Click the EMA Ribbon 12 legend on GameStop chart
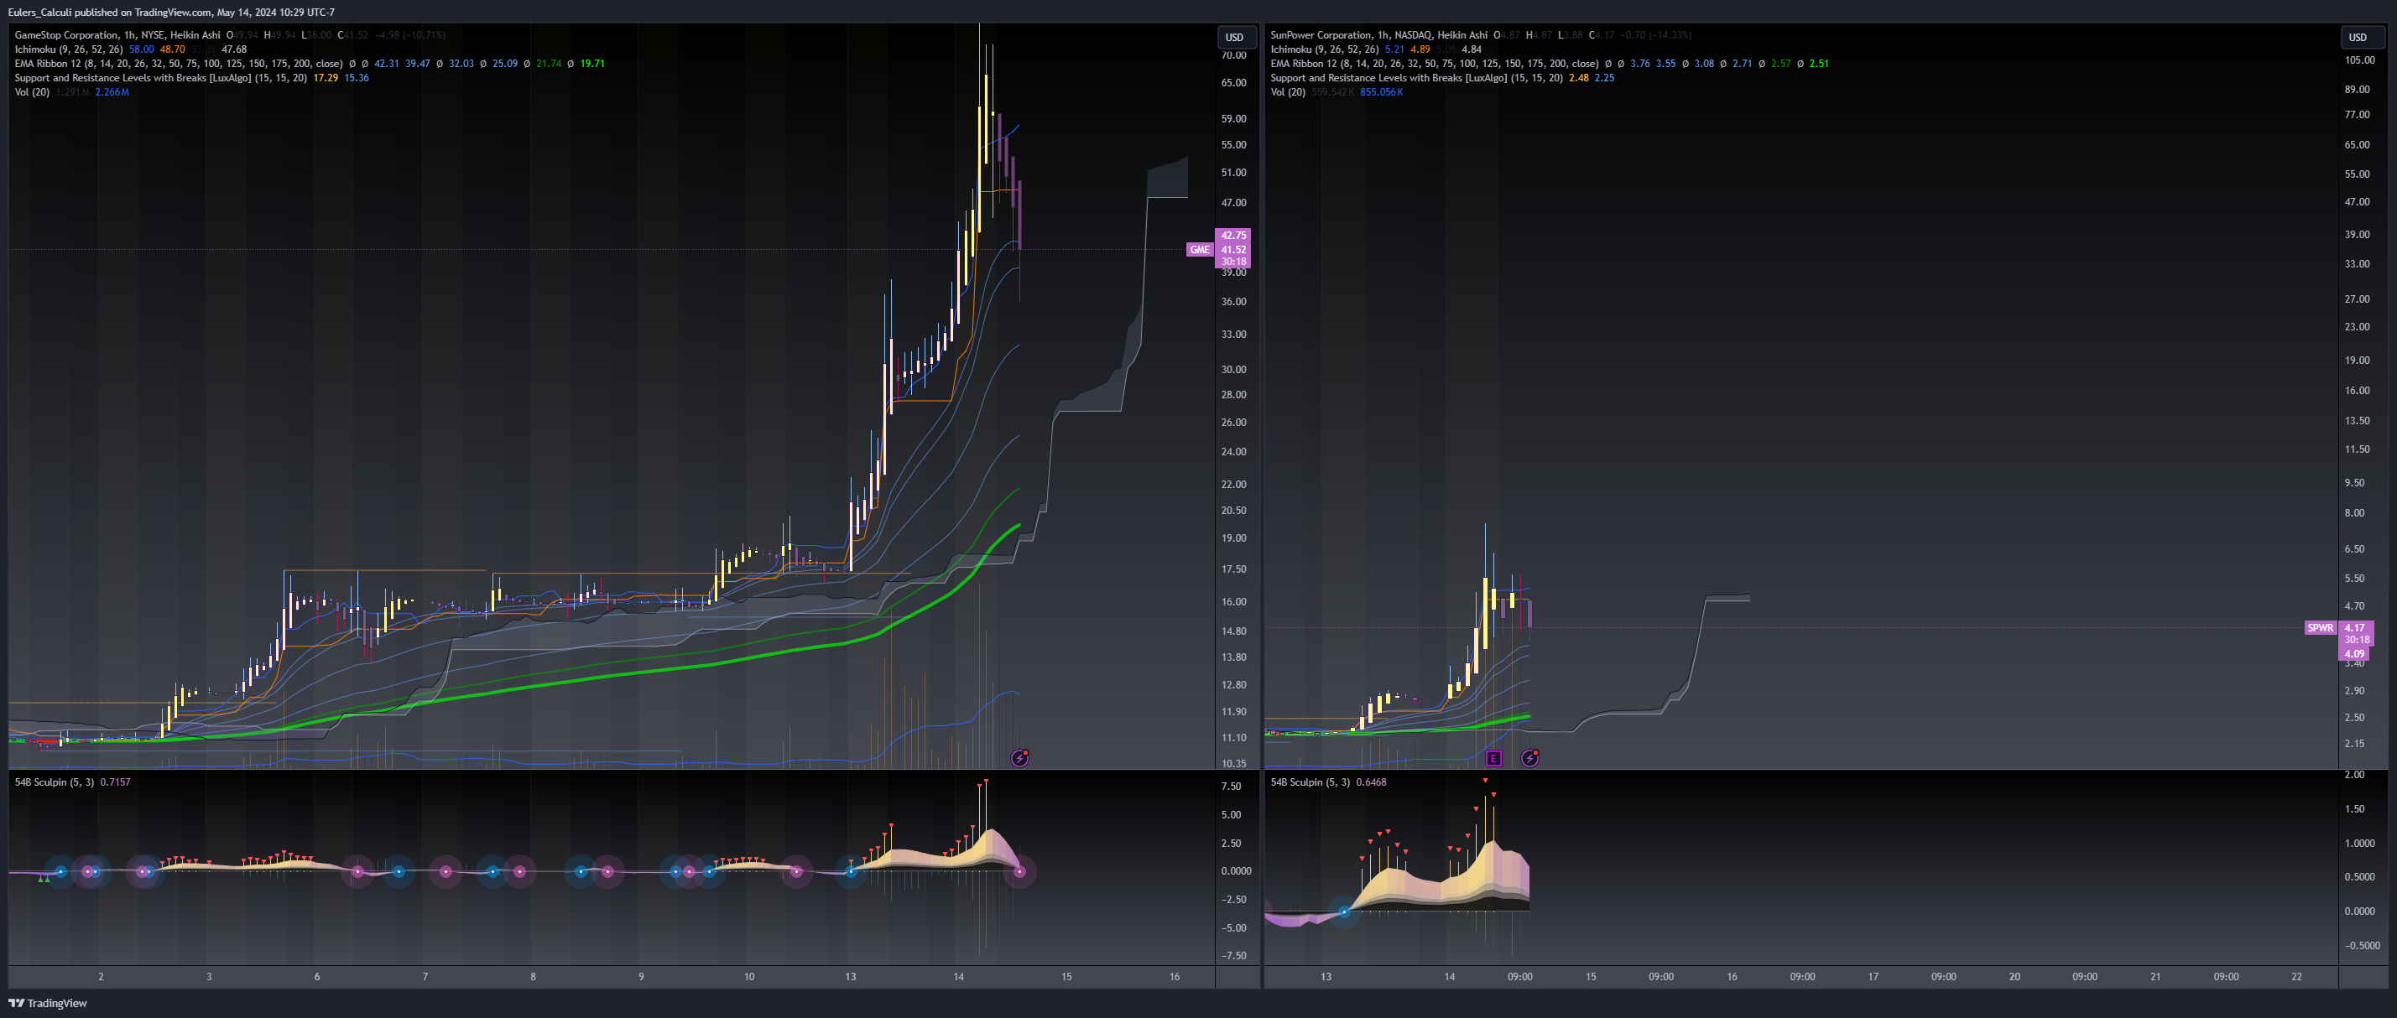The height and width of the screenshot is (1018, 2397). [178, 63]
